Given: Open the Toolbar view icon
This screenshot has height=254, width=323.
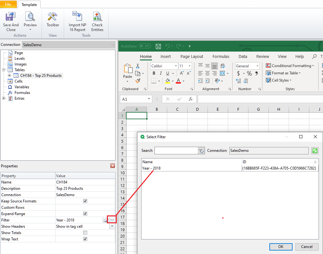Looking at the screenshot, I should (53, 17).
